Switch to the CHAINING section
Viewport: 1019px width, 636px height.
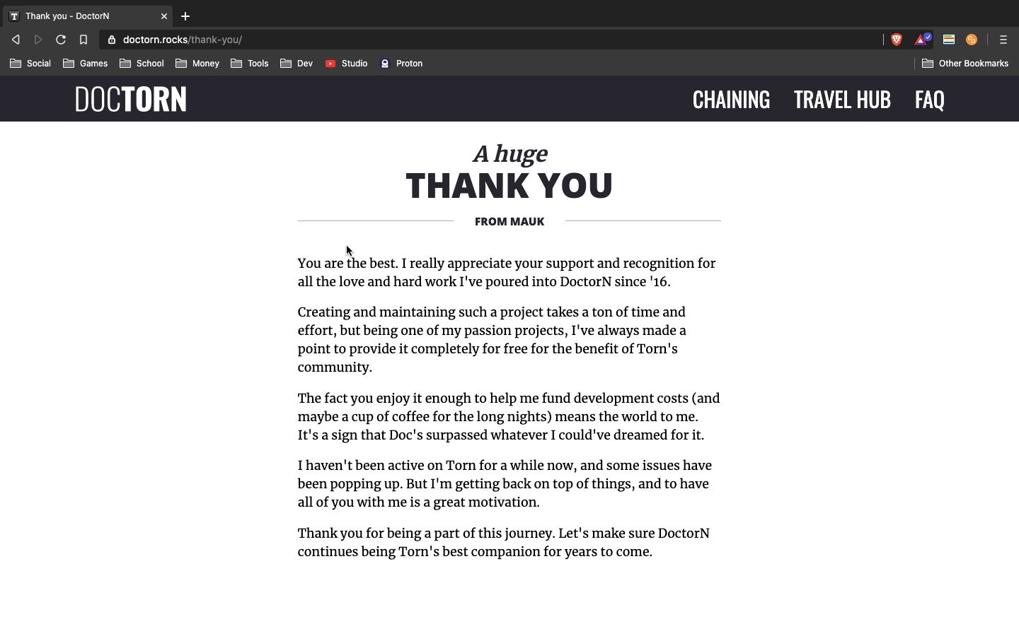click(731, 100)
